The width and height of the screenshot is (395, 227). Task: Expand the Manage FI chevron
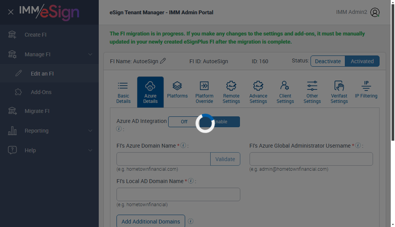click(90, 54)
